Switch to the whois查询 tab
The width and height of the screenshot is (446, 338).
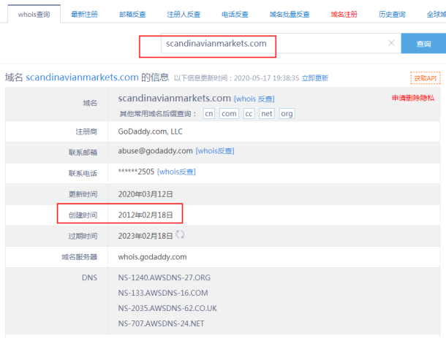pos(34,14)
